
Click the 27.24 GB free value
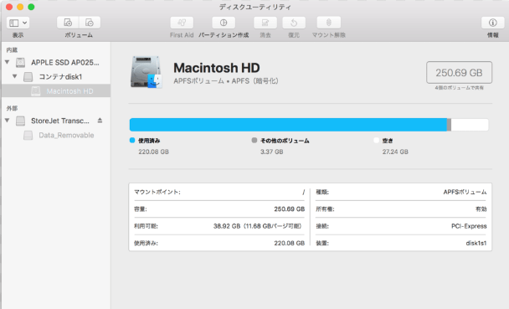click(395, 152)
